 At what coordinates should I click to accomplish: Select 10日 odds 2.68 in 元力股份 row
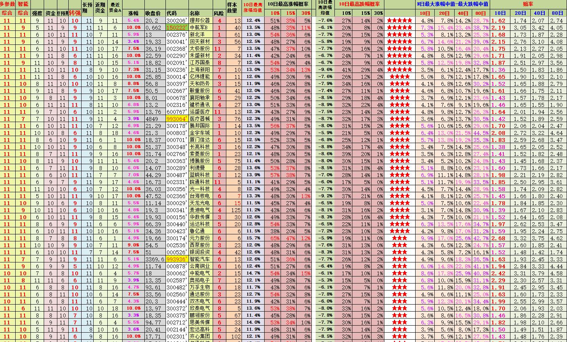click(499, 238)
